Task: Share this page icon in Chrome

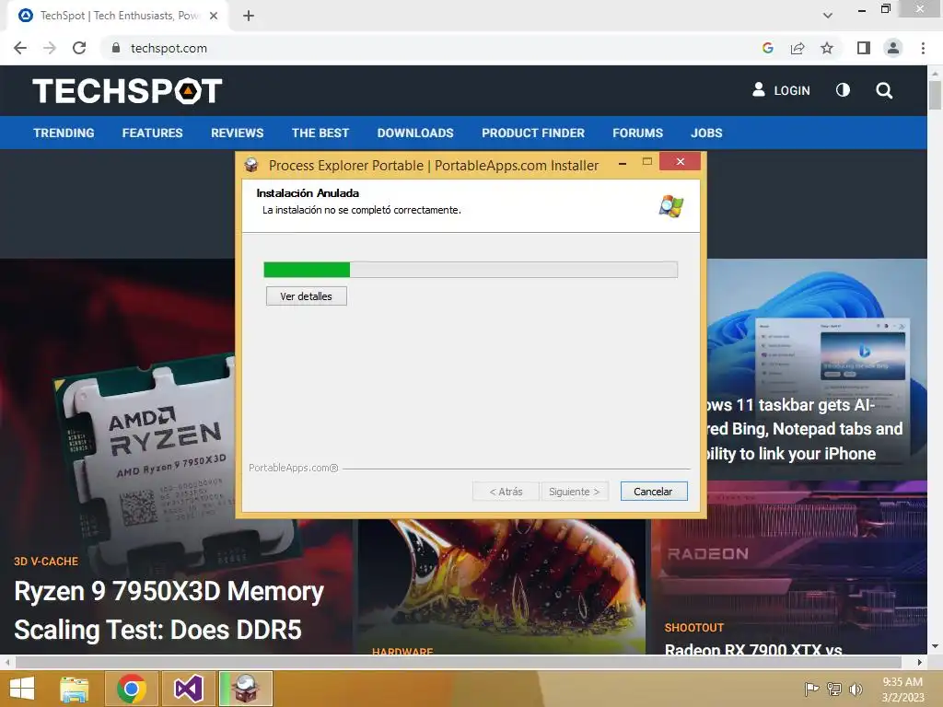Action: [x=797, y=48]
